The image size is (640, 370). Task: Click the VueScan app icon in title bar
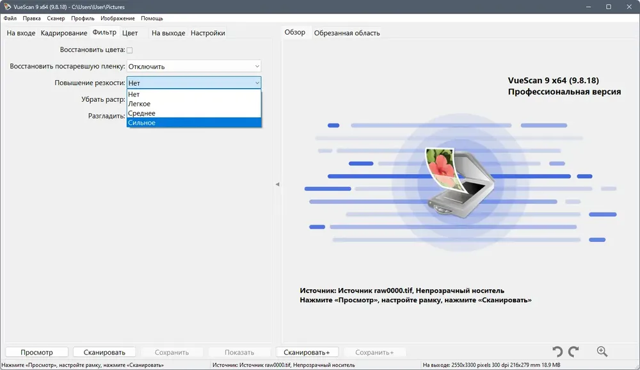pyautogui.click(x=7, y=6)
